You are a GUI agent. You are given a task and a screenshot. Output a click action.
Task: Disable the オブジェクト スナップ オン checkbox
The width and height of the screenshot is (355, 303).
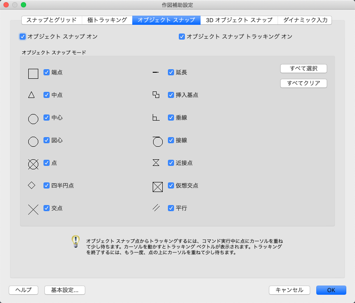pos(23,37)
